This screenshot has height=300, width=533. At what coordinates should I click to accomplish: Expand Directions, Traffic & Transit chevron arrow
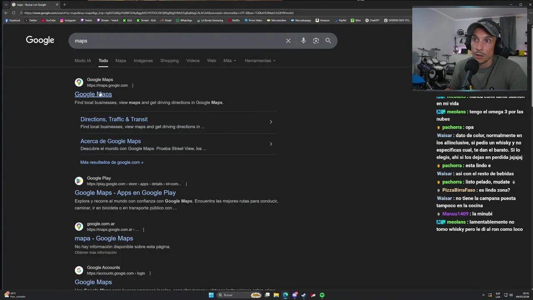(x=271, y=122)
